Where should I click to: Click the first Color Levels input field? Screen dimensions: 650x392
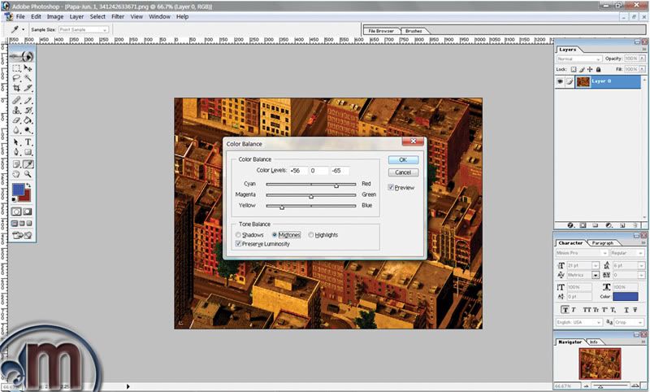[x=298, y=171]
